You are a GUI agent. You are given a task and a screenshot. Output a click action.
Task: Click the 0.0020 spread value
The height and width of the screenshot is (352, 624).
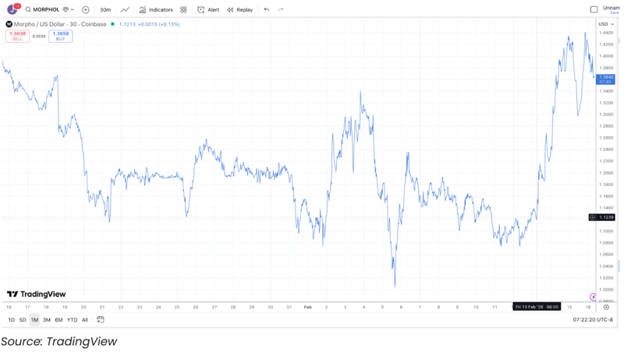click(x=39, y=36)
